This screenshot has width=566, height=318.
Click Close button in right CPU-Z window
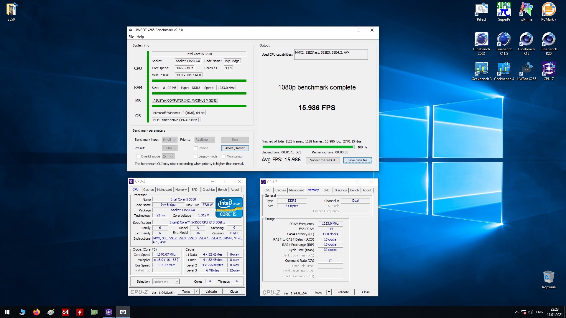pyautogui.click(x=366, y=292)
